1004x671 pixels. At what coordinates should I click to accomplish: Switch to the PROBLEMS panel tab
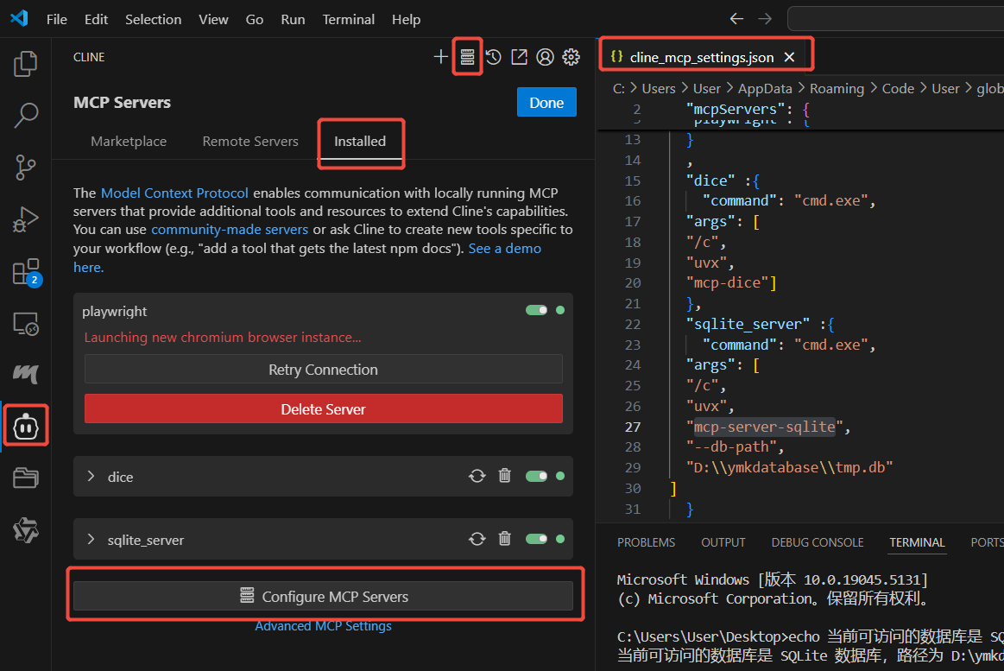(x=646, y=542)
